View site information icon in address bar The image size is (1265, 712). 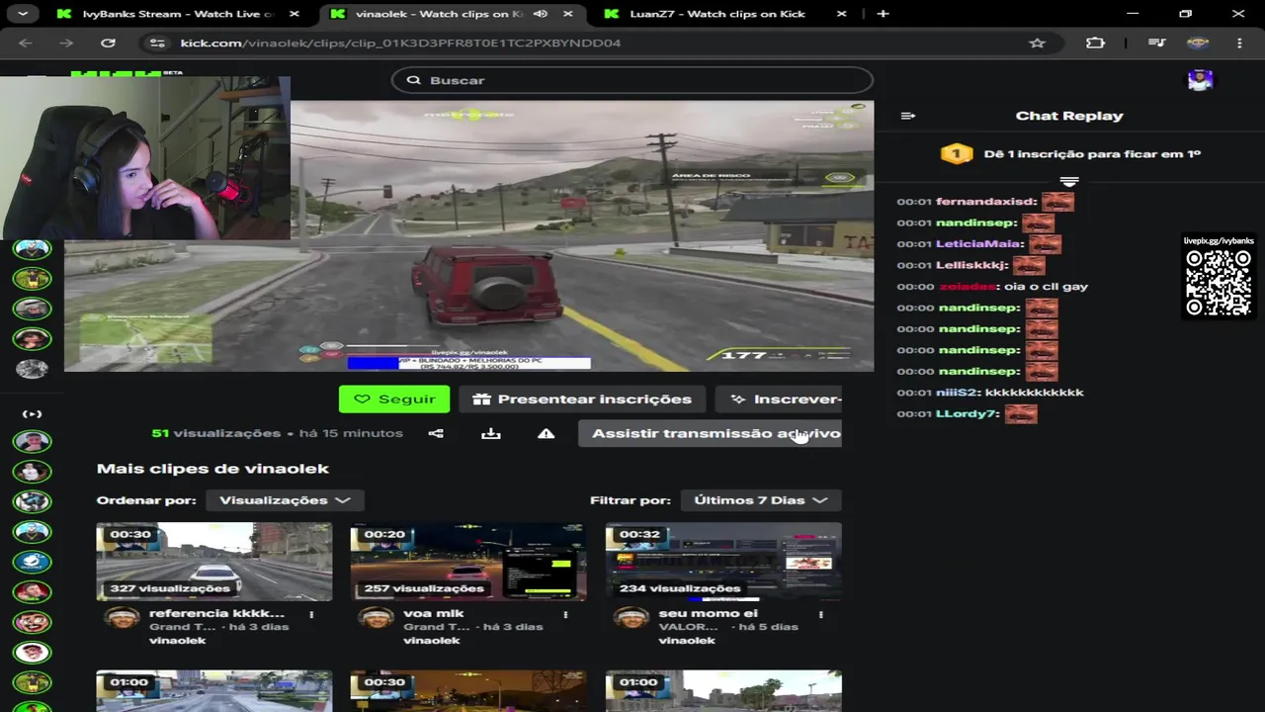[156, 44]
